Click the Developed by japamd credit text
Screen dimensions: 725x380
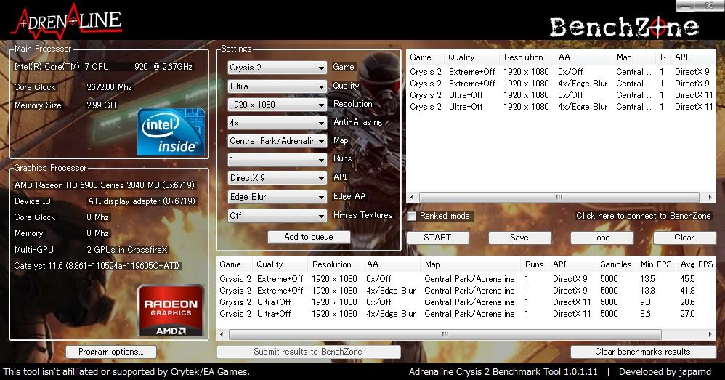[665, 372]
